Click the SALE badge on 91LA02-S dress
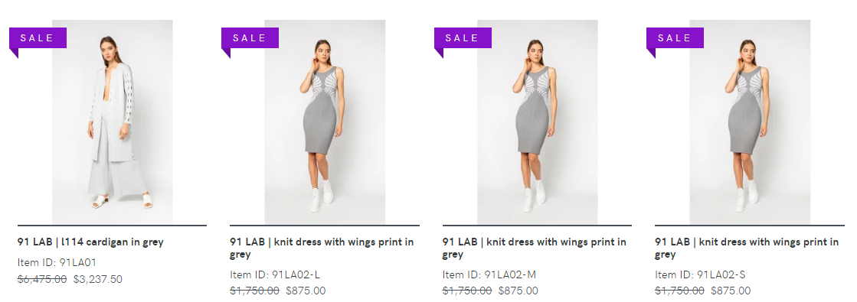The image size is (857, 302). click(x=675, y=38)
